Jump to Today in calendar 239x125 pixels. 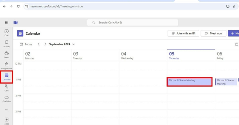tap(26, 44)
